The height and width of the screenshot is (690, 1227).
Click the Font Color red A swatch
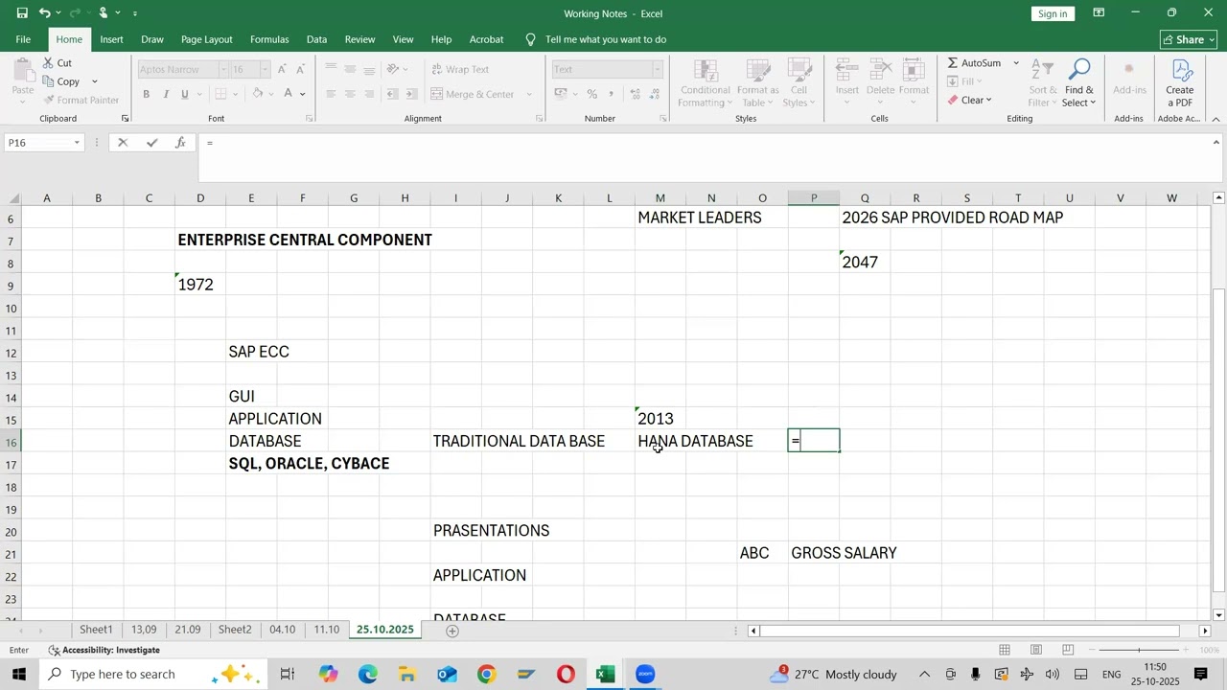[289, 94]
